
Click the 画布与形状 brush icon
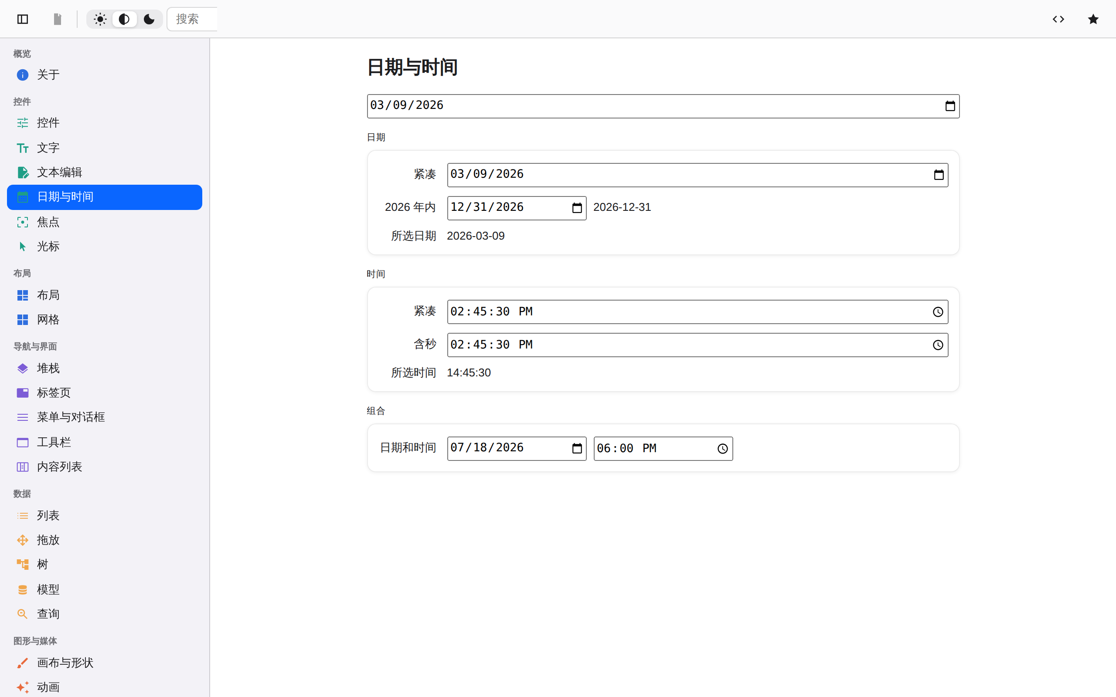coord(23,663)
